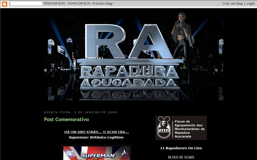Open the Superman comic cover thumbnail
Image resolution: width=257 pixels, height=160 pixels.
96,154
